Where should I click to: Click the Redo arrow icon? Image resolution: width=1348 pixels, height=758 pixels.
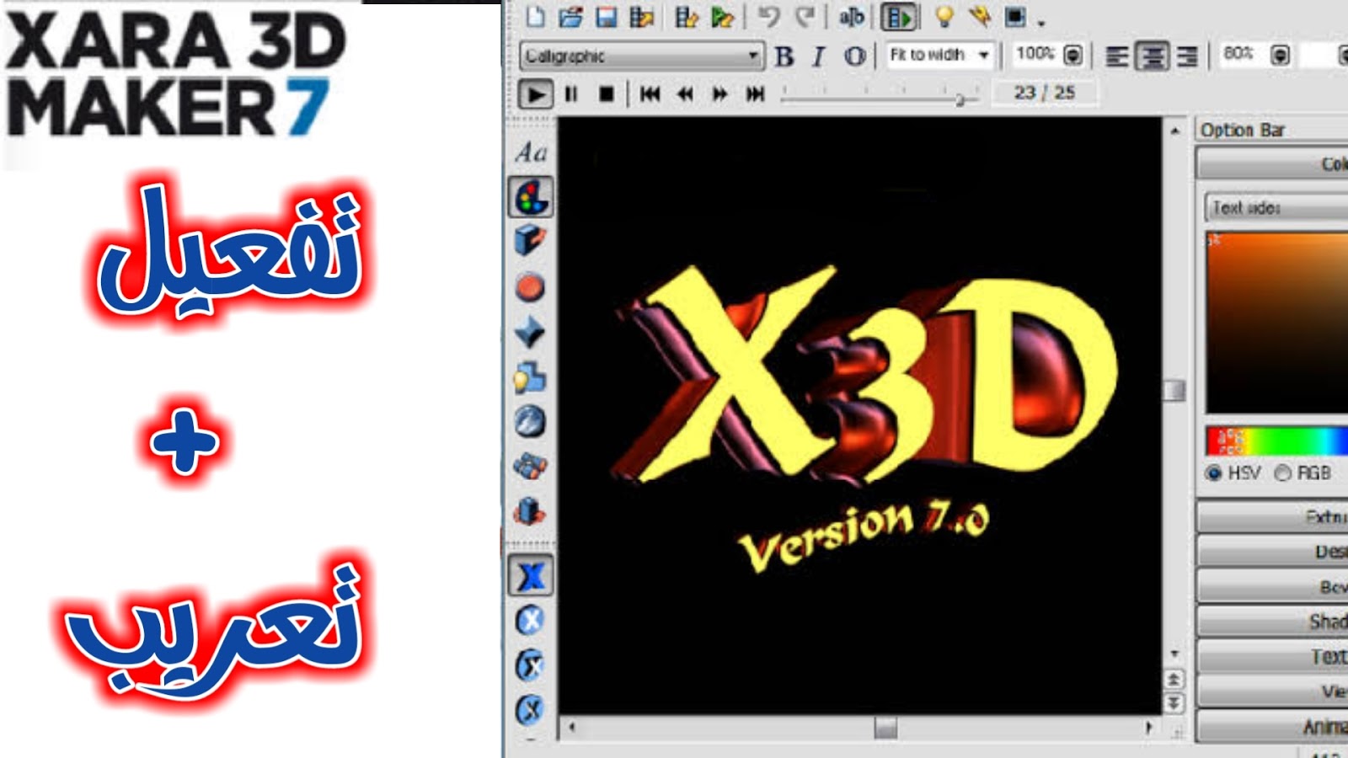point(805,17)
